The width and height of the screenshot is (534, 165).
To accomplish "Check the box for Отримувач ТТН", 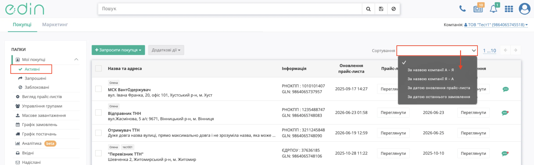I will [x=99, y=133].
